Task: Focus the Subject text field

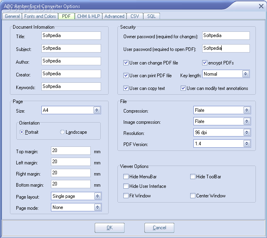Action: [x=71, y=49]
